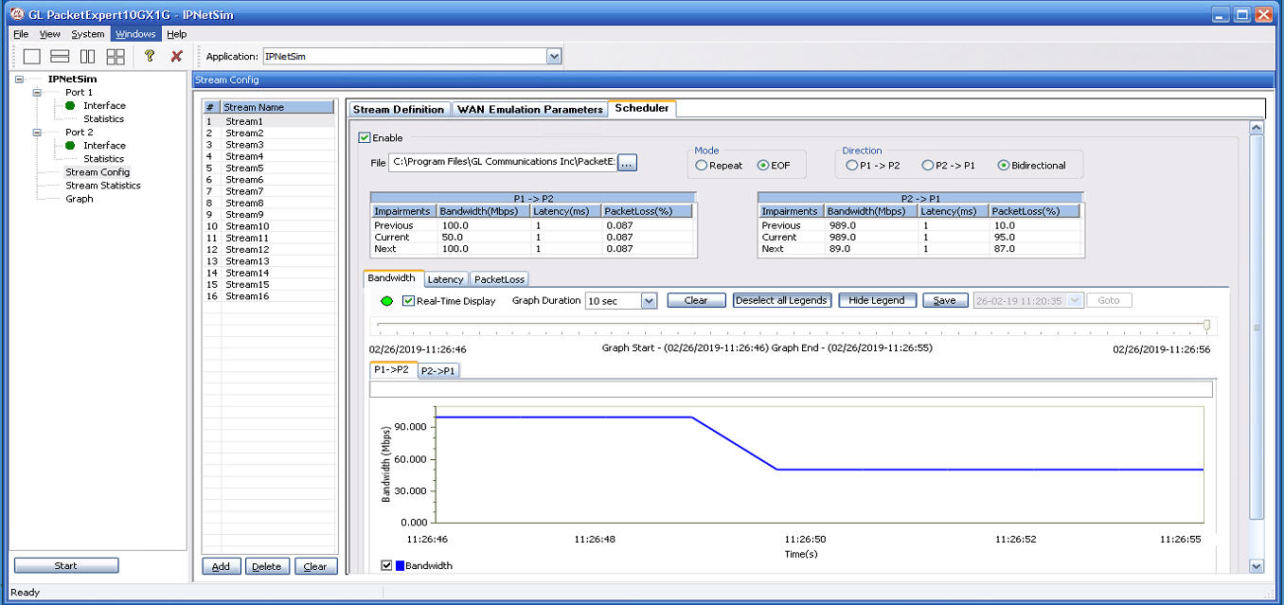Image resolution: width=1284 pixels, height=605 pixels.
Task: Click the GL PacketExpert title bar app icon
Action: point(16,14)
